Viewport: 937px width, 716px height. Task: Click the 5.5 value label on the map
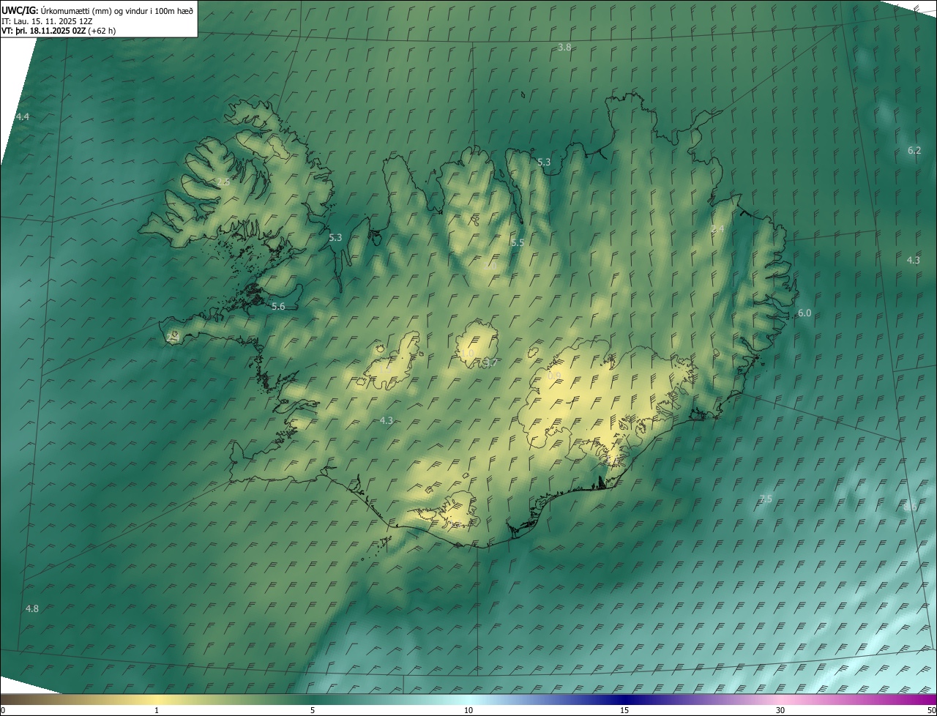click(518, 242)
